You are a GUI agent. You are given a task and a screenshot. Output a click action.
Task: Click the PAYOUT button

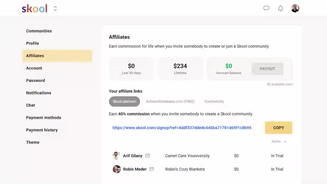click(x=267, y=69)
